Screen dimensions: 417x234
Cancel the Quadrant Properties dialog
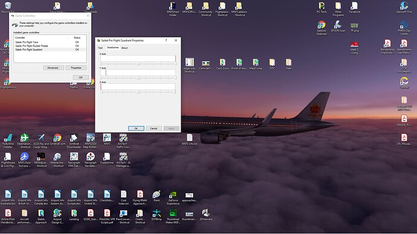click(x=154, y=128)
